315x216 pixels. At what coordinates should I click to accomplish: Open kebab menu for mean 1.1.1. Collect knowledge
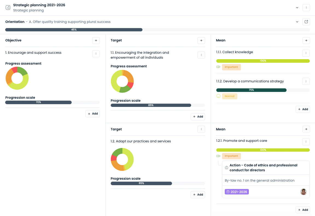pos(306,53)
